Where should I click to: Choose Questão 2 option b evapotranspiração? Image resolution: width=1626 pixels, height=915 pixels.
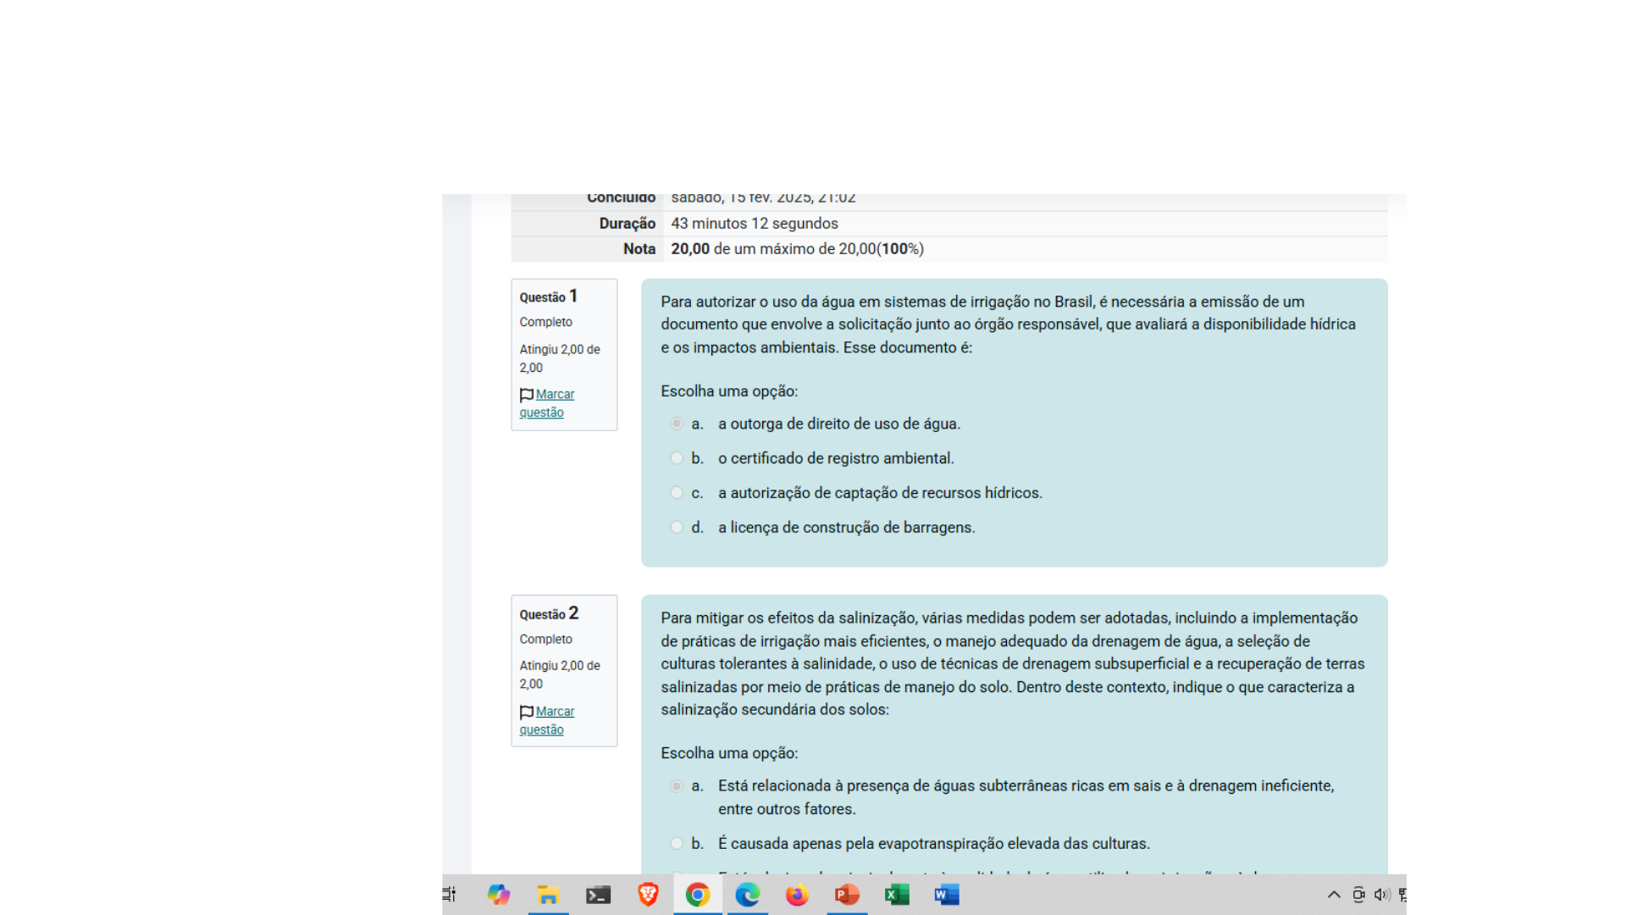point(677,844)
